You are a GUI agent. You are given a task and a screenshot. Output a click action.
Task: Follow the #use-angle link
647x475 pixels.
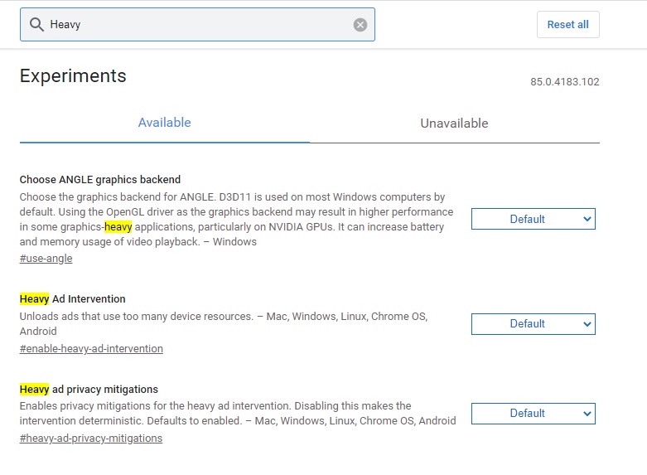(x=46, y=258)
